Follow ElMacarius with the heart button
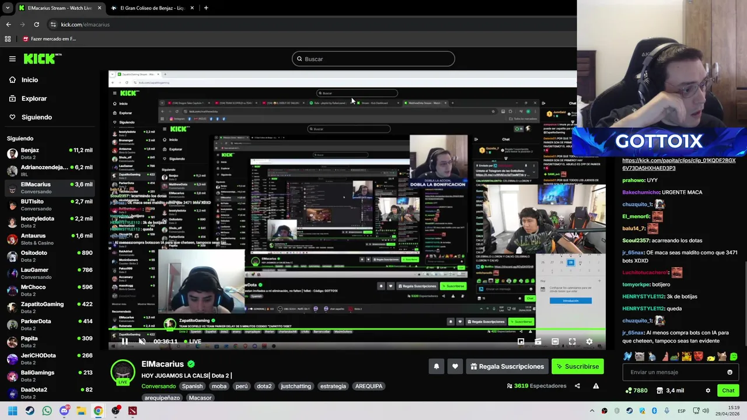The image size is (747, 420). 455,366
